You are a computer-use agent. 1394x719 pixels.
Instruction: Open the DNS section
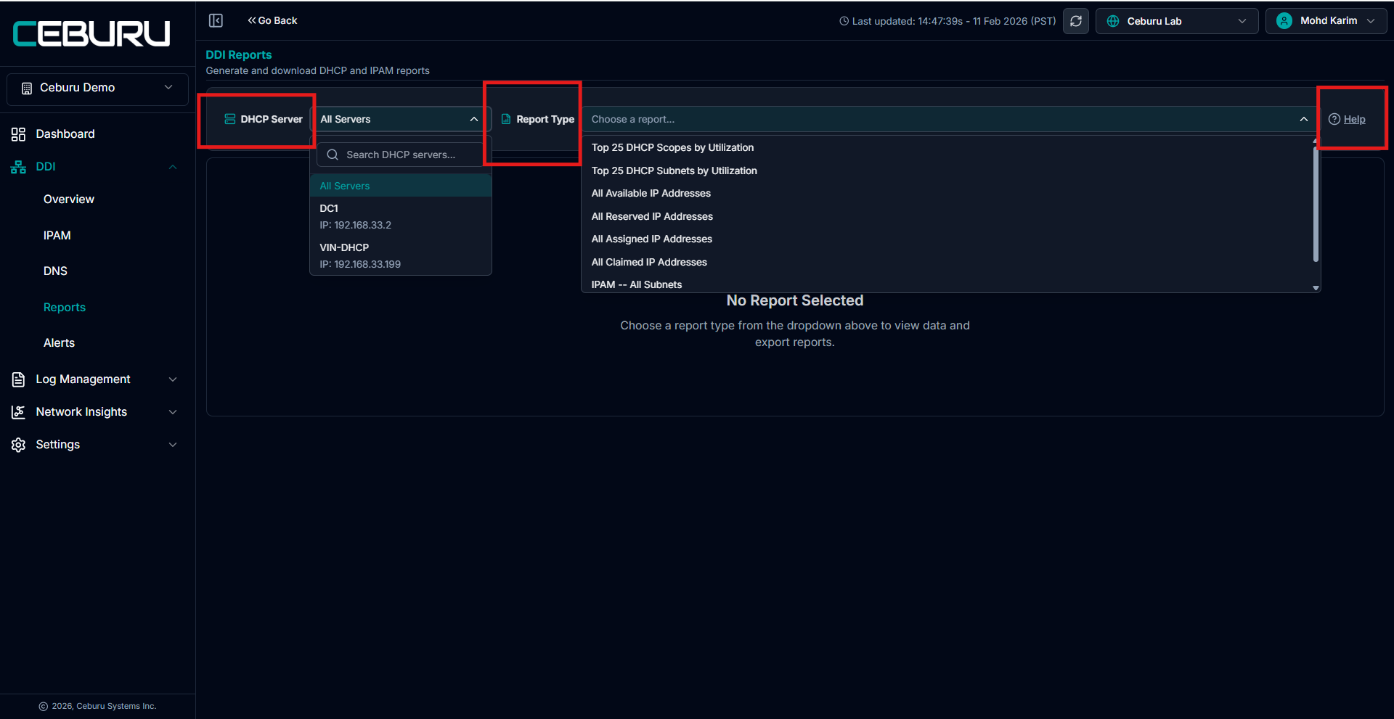pyautogui.click(x=55, y=271)
